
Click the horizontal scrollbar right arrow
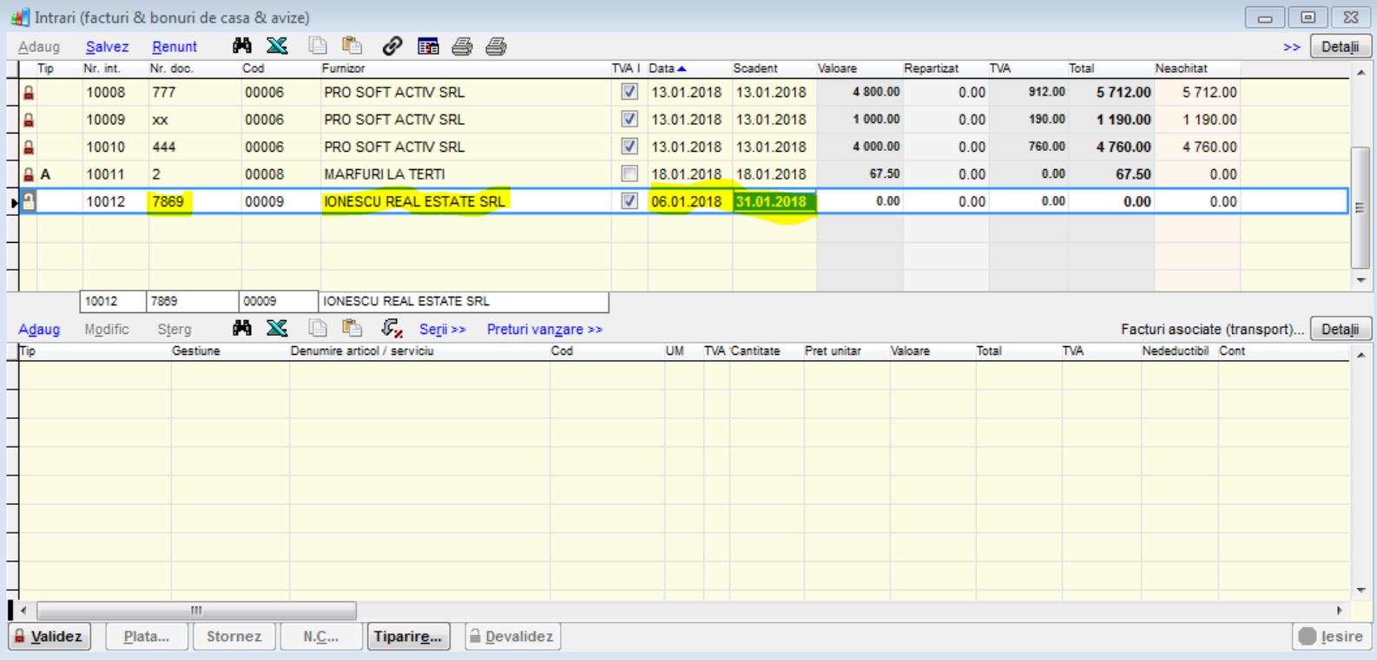click(x=1340, y=611)
